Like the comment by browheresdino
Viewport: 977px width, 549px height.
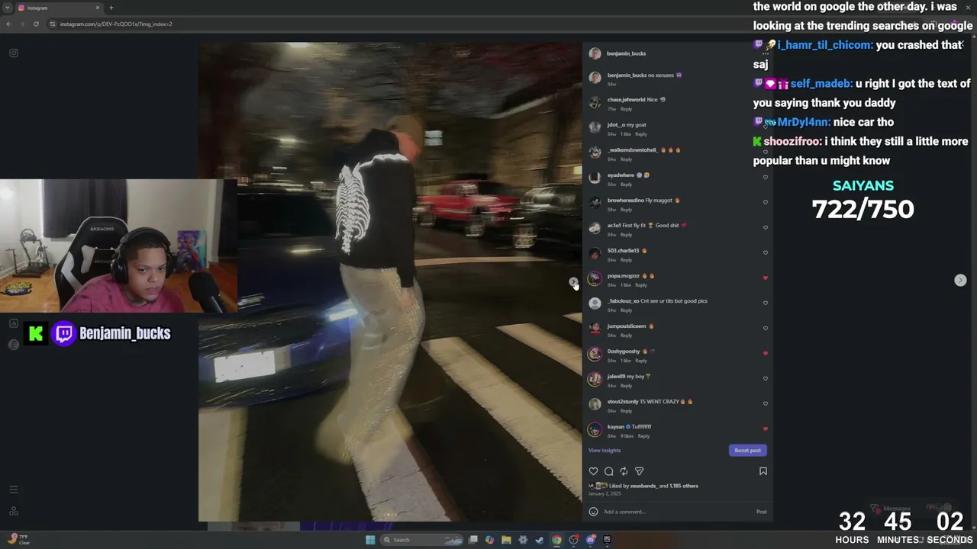(x=766, y=203)
